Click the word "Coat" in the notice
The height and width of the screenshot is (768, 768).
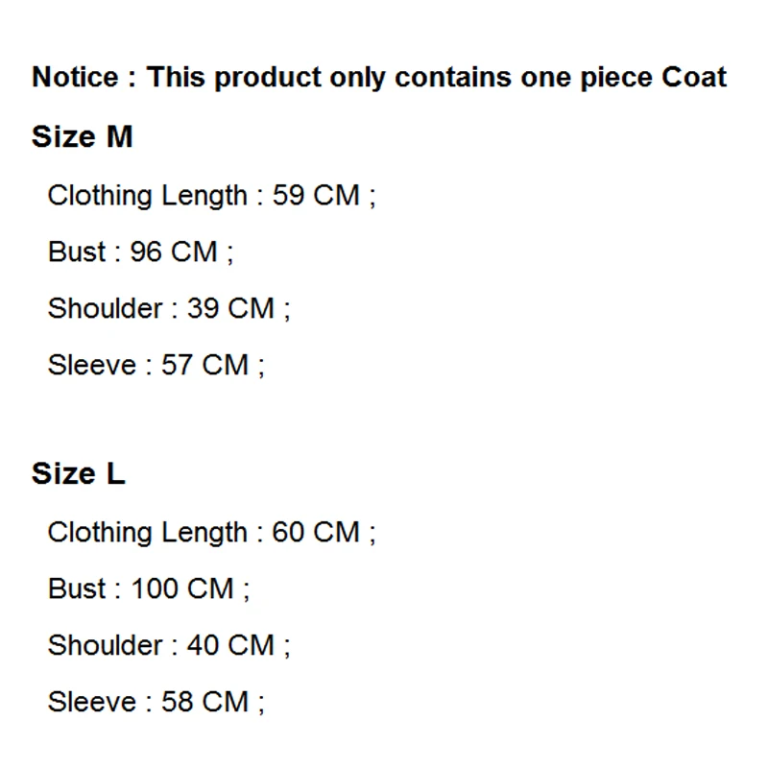tap(694, 78)
